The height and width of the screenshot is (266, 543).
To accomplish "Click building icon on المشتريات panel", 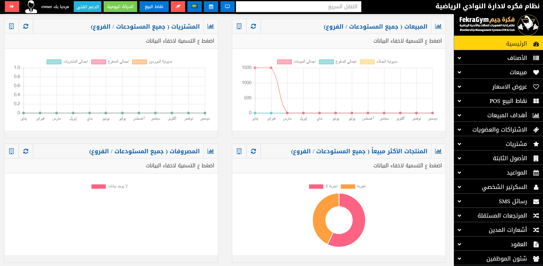I will (11, 26).
